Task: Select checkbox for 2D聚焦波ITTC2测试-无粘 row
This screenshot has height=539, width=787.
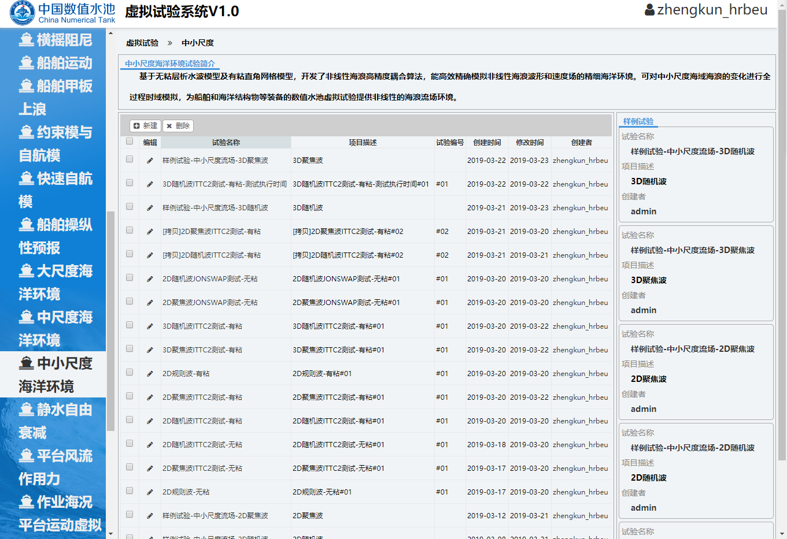Action: (130, 467)
